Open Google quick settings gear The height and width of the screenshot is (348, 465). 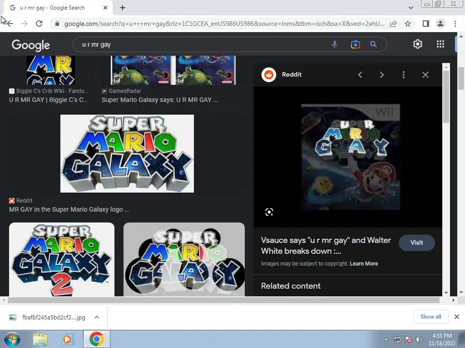[x=418, y=44]
